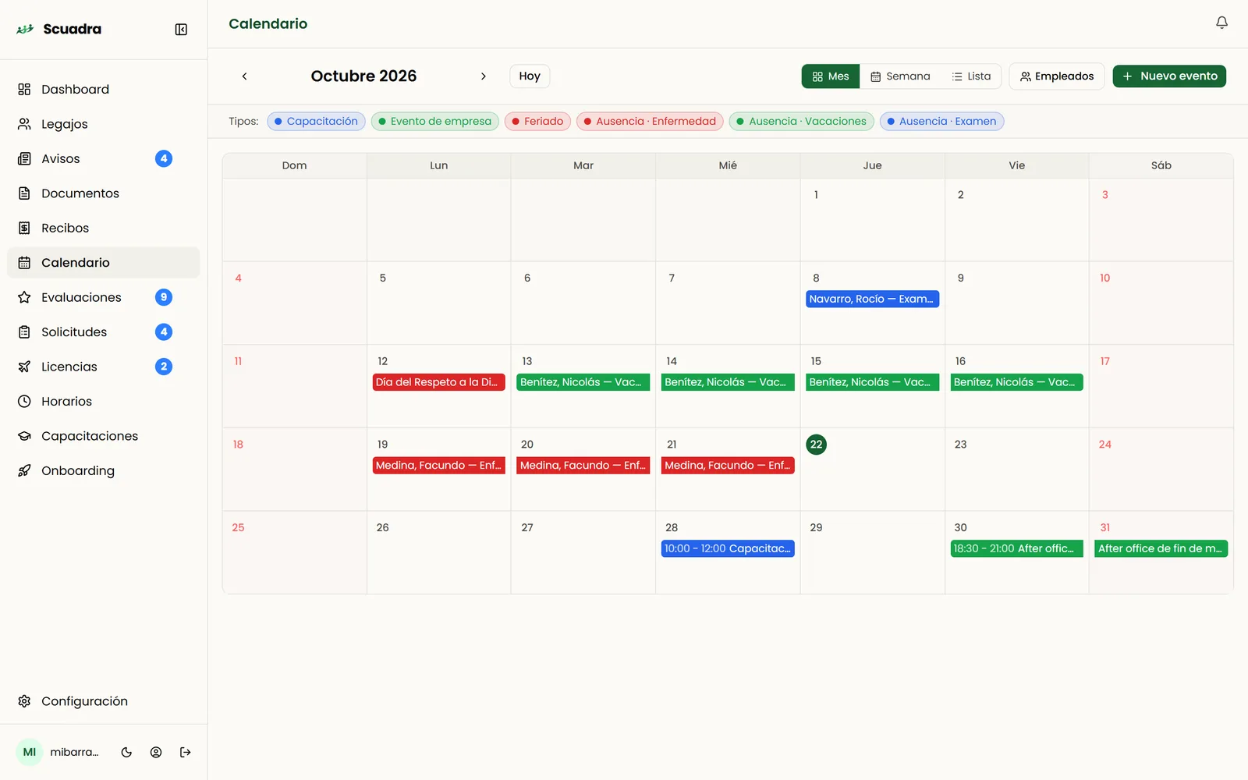Open Benítez vacation on day 16
The width and height of the screenshot is (1248, 780).
1016,382
